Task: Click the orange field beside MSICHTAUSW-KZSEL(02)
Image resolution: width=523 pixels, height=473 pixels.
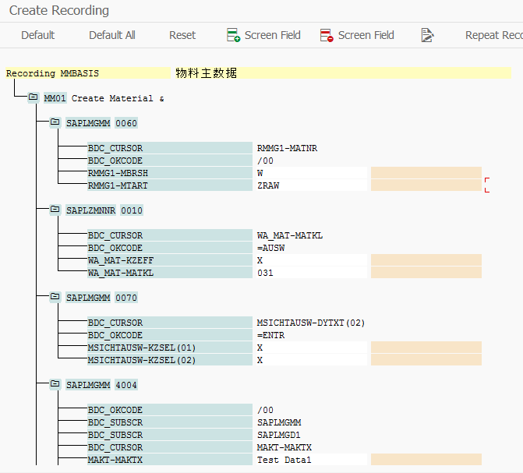Action: 426,360
